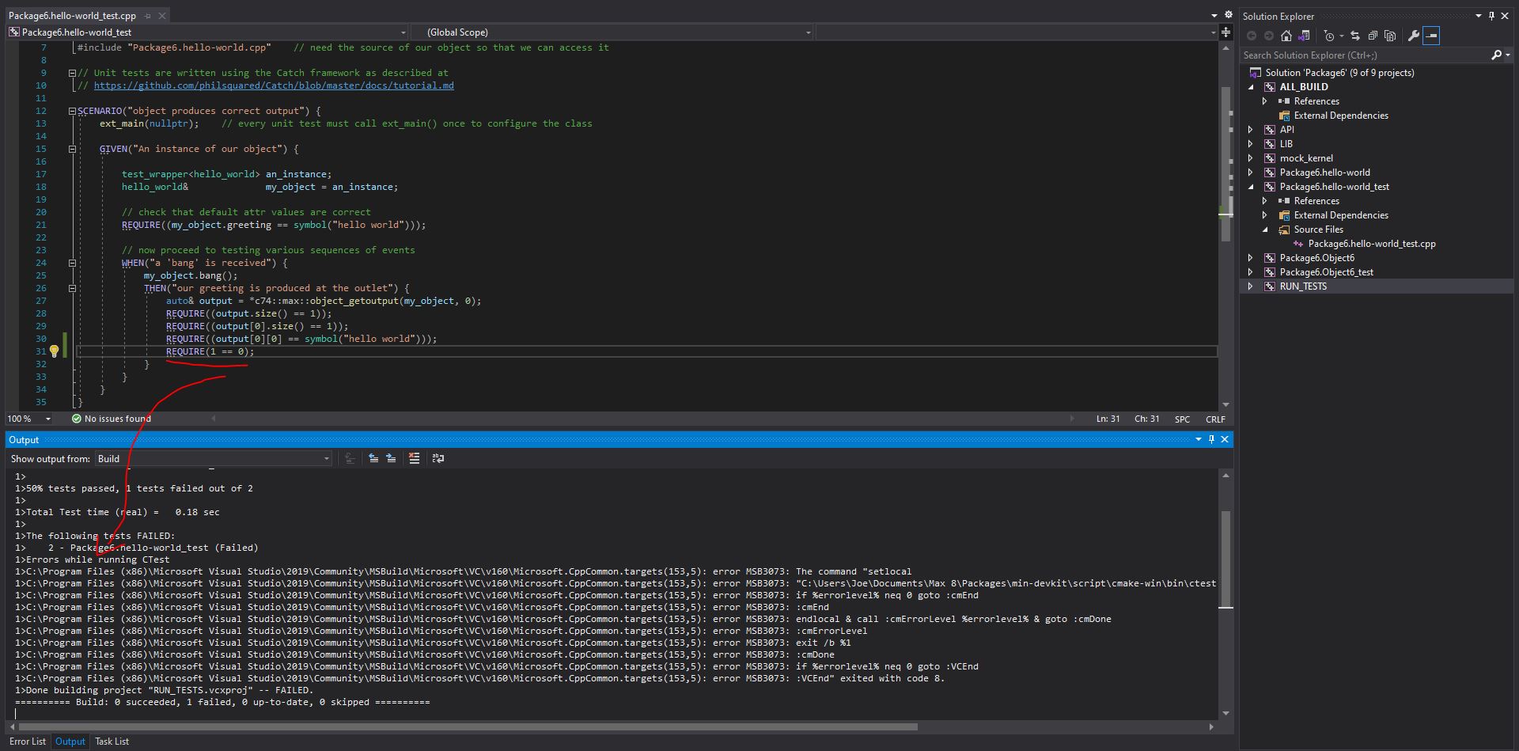
Task: Click Collapse All icon in Solution Explorer
Action: [x=1373, y=36]
